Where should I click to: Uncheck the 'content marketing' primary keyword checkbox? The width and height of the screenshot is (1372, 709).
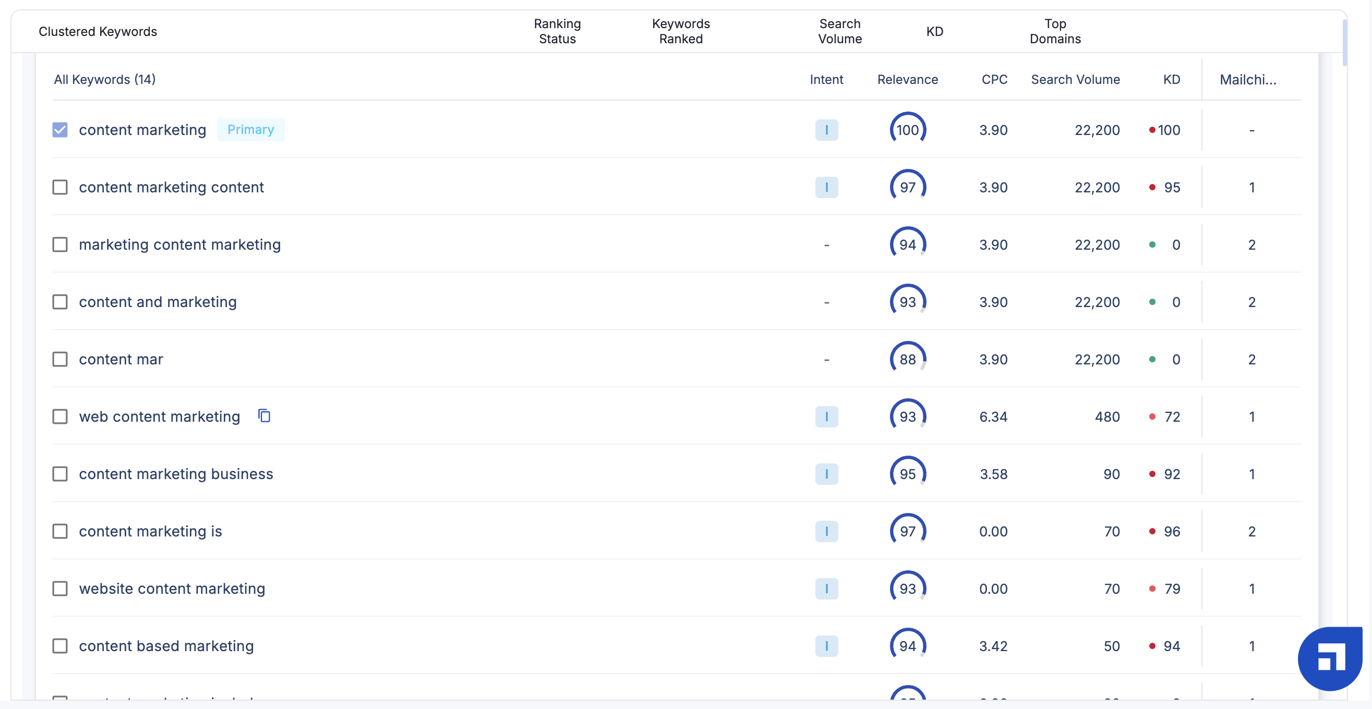pos(60,130)
